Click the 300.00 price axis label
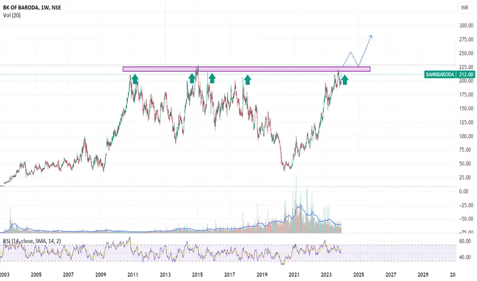The height and width of the screenshot is (281, 477). [466, 26]
